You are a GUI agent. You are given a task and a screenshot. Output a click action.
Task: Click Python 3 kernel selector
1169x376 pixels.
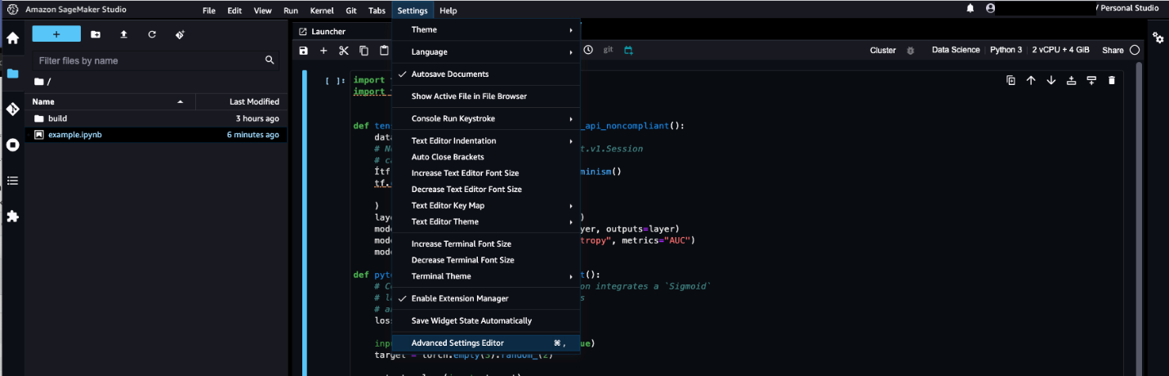click(x=1006, y=50)
